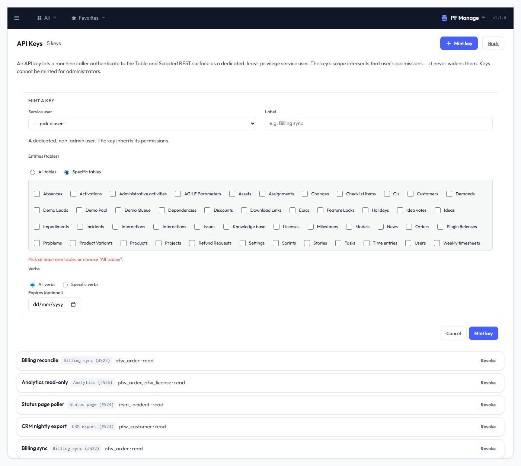Tick the Licenses checkbox

click(277, 227)
